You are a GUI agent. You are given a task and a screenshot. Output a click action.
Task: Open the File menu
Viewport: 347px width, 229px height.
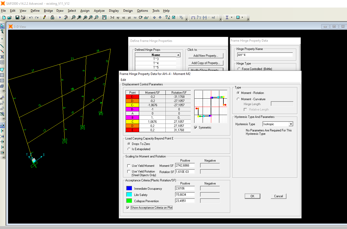pos(3,11)
